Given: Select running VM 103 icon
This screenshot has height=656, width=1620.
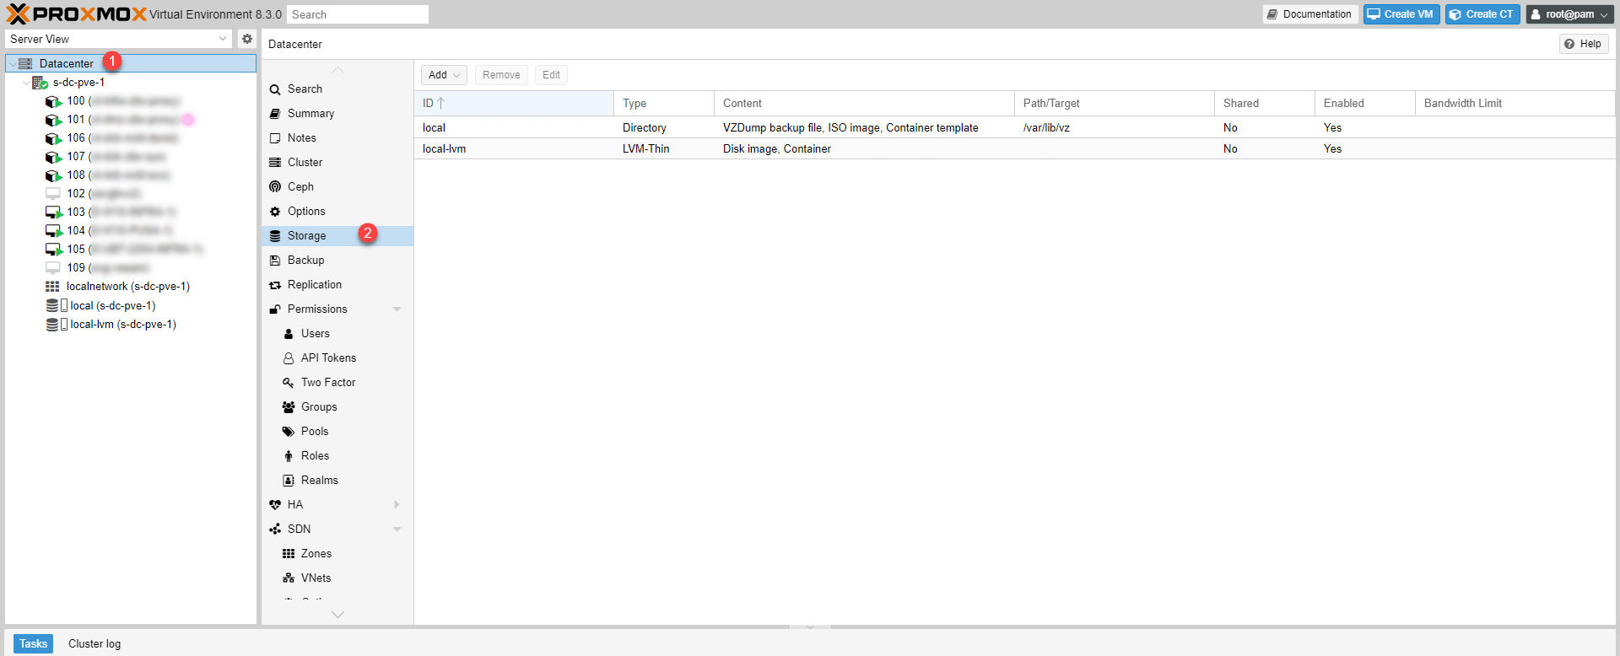Looking at the screenshot, I should click(53, 212).
